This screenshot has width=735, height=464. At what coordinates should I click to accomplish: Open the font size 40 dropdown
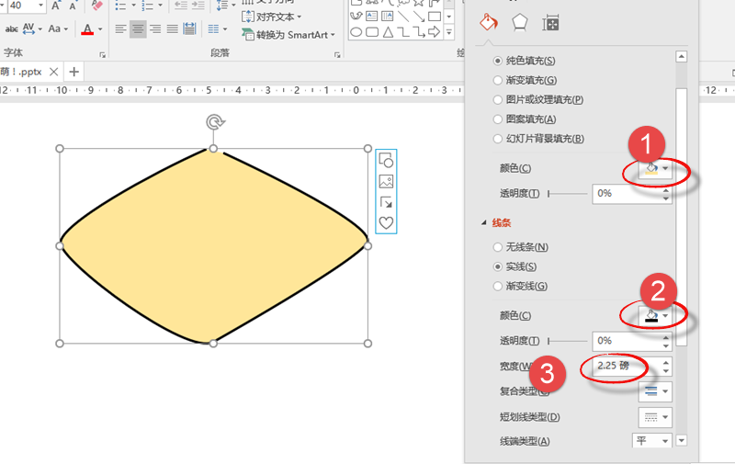(40, 6)
